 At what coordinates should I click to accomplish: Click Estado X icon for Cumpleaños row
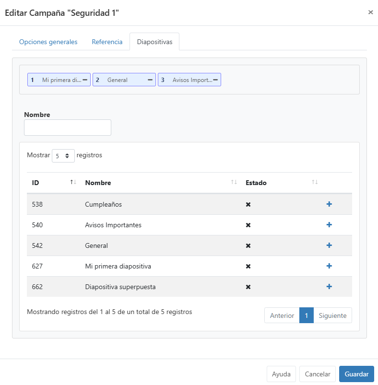[x=248, y=205]
